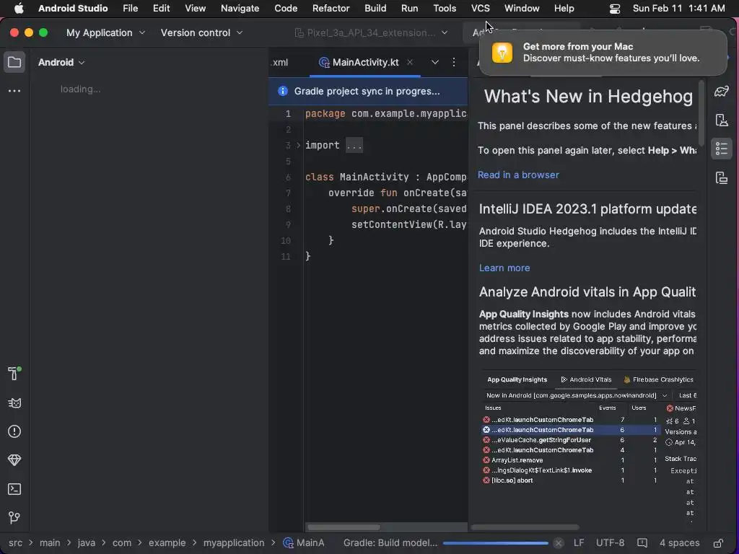
Task: Open the Refactor menu
Action: click(331, 8)
